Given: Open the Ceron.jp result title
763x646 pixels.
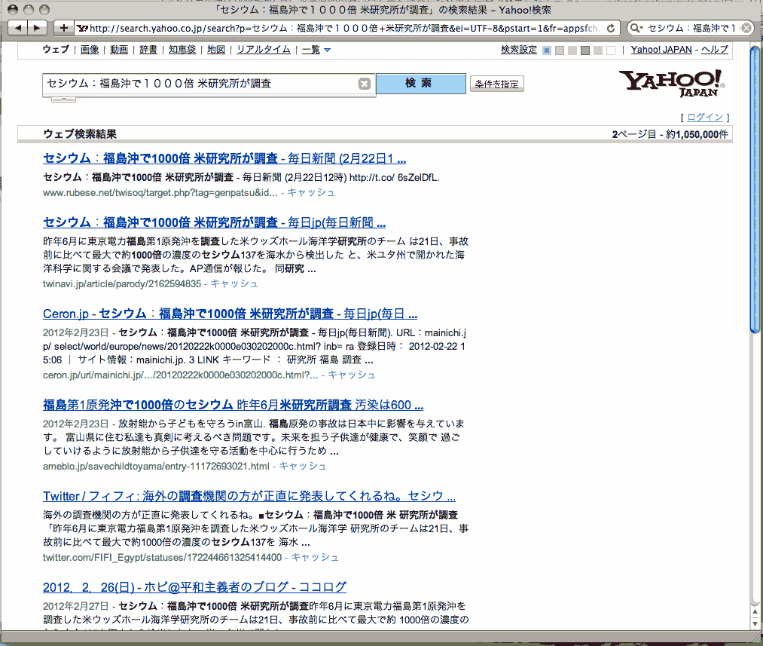Looking at the screenshot, I should [230, 314].
